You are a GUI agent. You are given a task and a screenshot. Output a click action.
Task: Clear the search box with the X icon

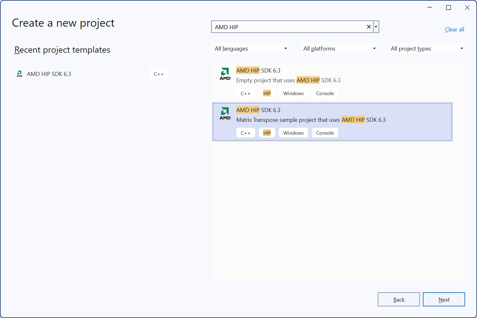369,27
